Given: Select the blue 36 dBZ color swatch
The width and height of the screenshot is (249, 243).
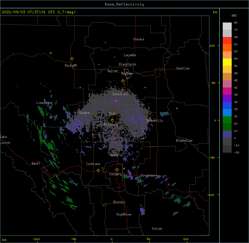Looking at the screenshot, I should pos(227,105).
